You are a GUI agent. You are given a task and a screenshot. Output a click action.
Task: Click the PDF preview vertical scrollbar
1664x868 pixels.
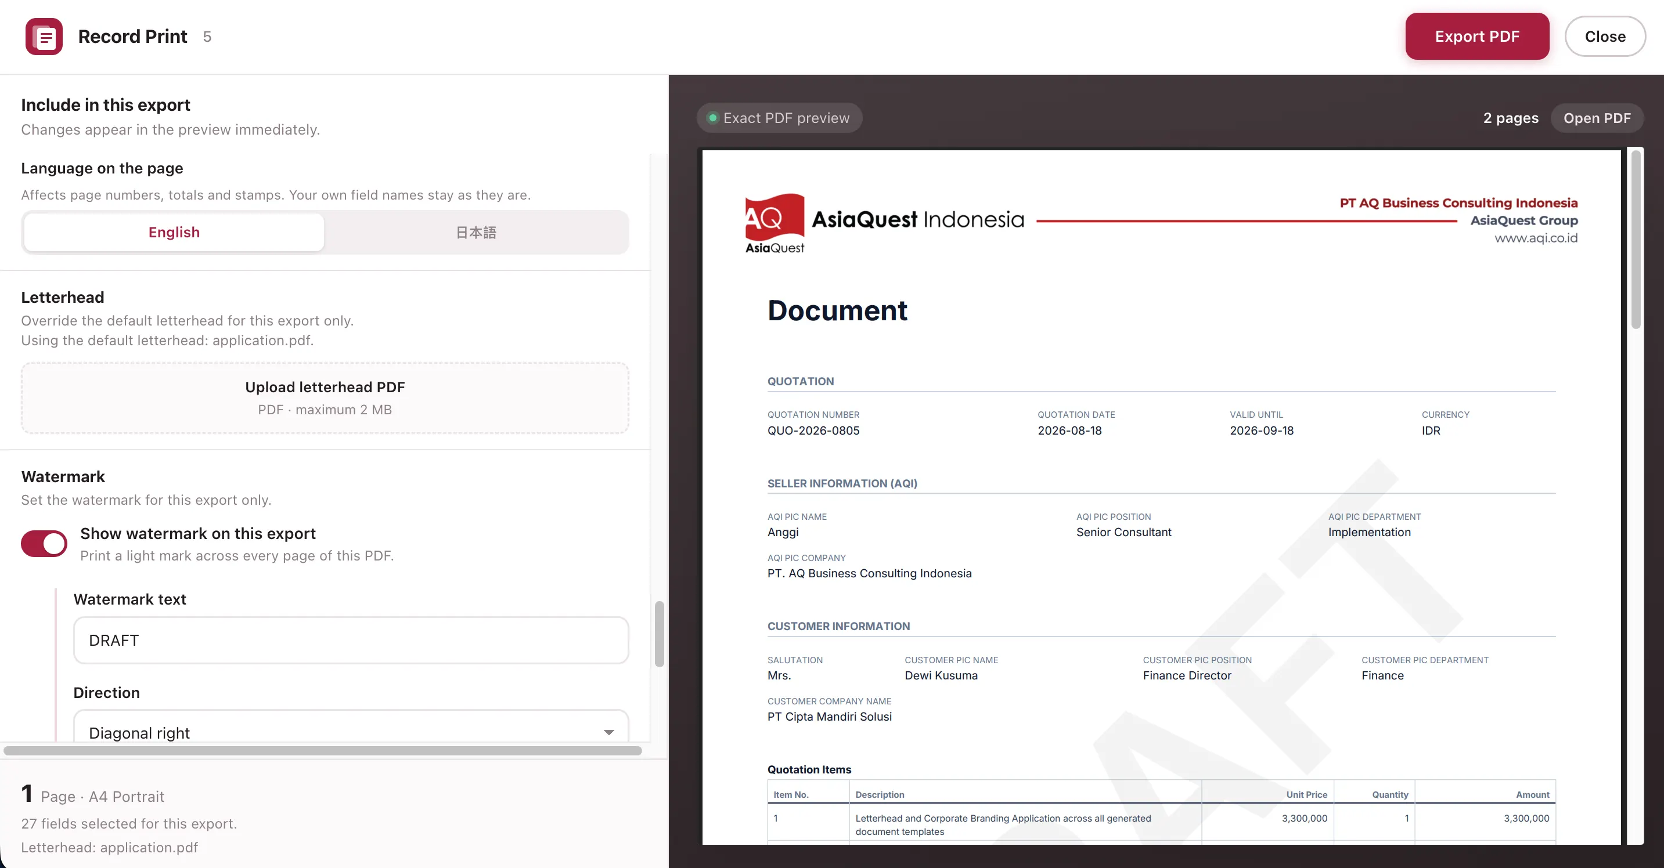[1636, 240]
